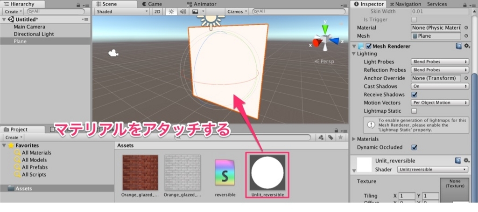Click Hierarchy search field
Image resolution: width=478 pixels, height=212 pixels.
(x=56, y=12)
